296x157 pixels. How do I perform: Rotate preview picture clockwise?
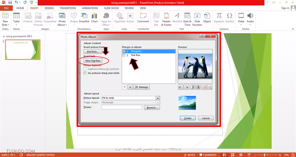(186, 87)
